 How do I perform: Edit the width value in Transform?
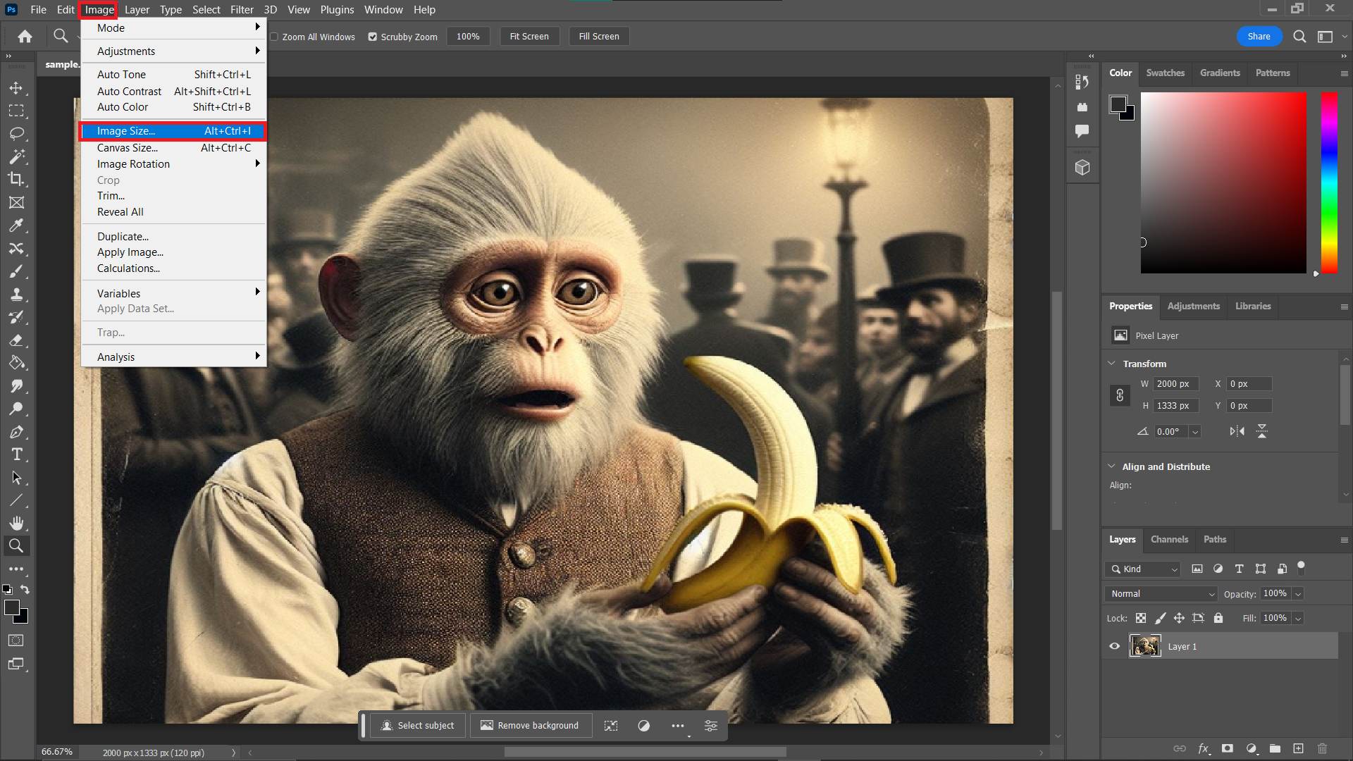coord(1175,383)
